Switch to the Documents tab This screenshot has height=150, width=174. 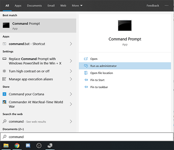coord(34,6)
